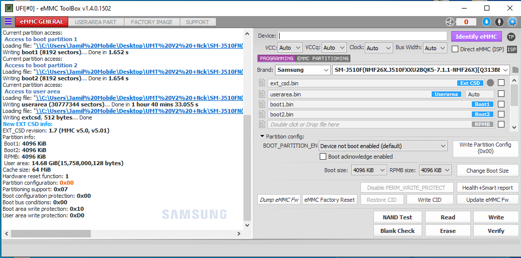This screenshot has height=258, width=521.
Task: Click the dark ISP pinout icon
Action: point(512,49)
